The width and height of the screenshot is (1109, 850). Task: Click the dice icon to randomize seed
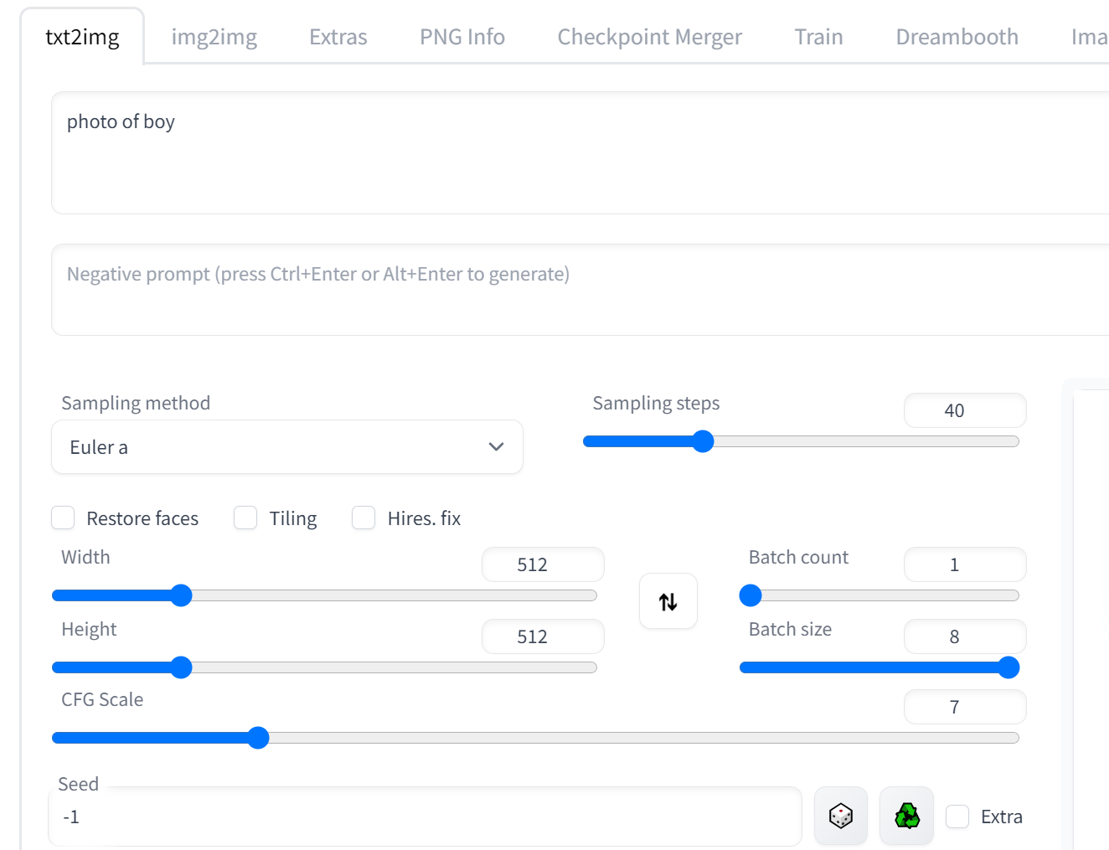click(840, 816)
